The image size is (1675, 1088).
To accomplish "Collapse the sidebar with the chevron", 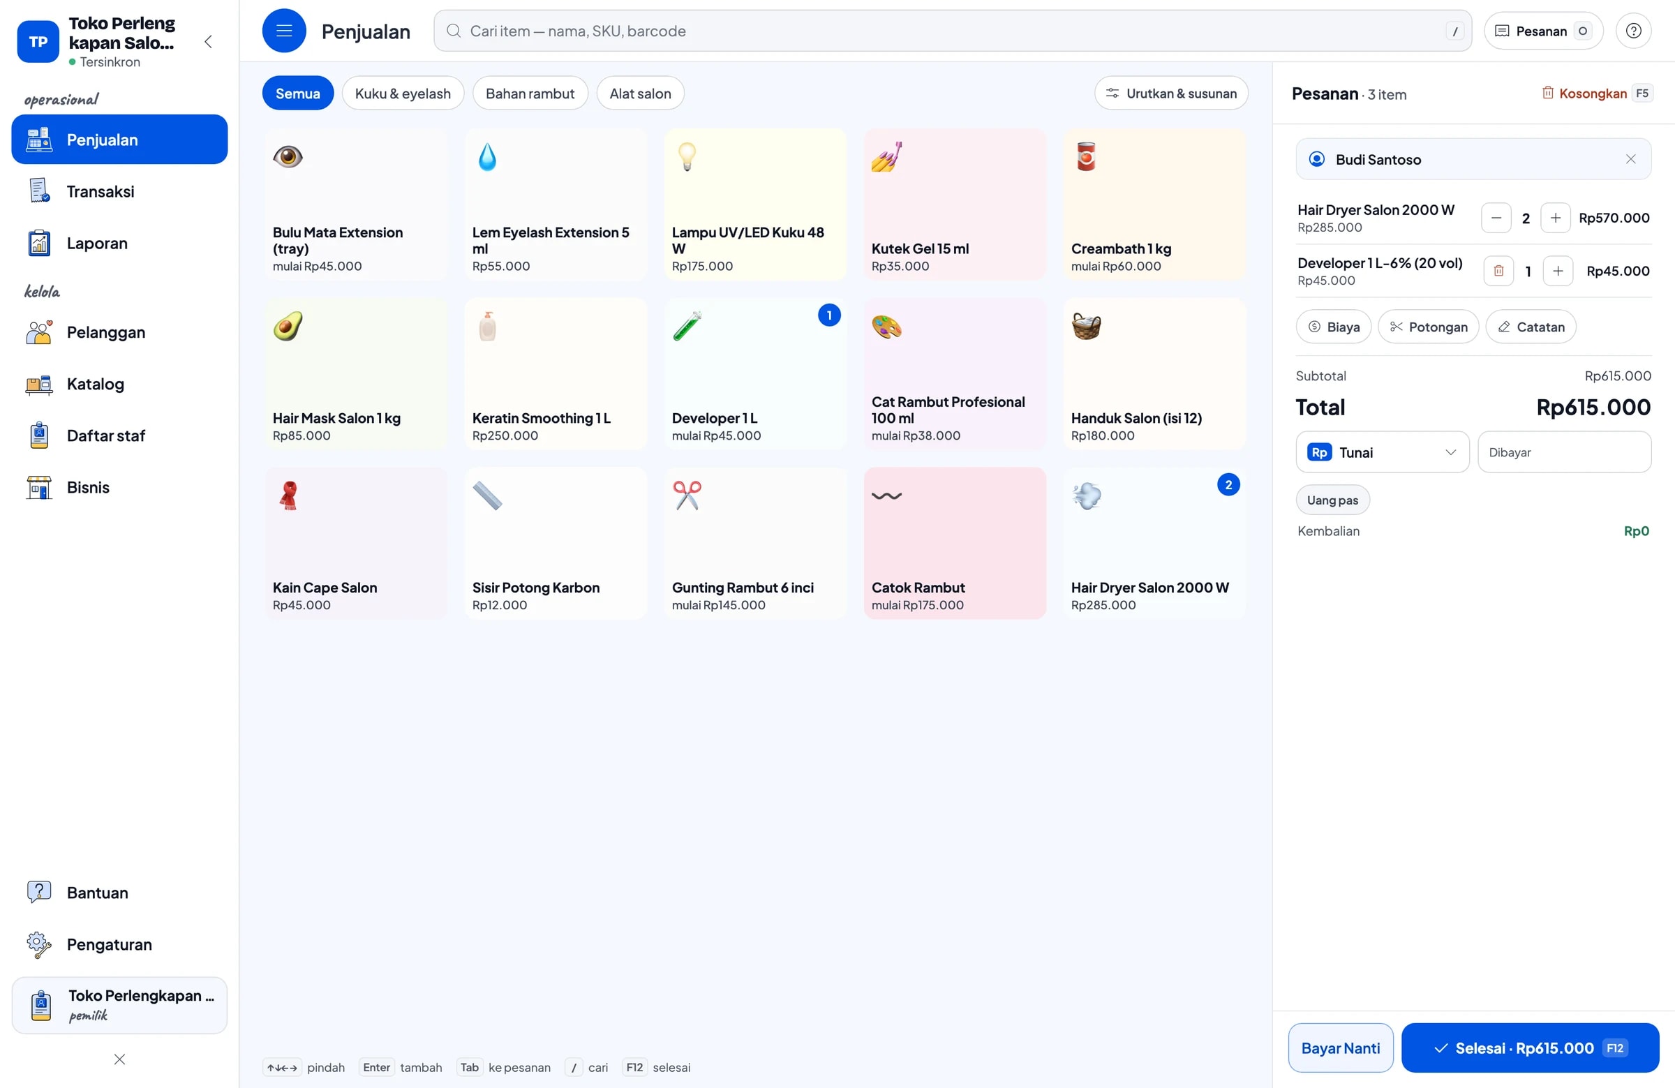I will 207,41.
